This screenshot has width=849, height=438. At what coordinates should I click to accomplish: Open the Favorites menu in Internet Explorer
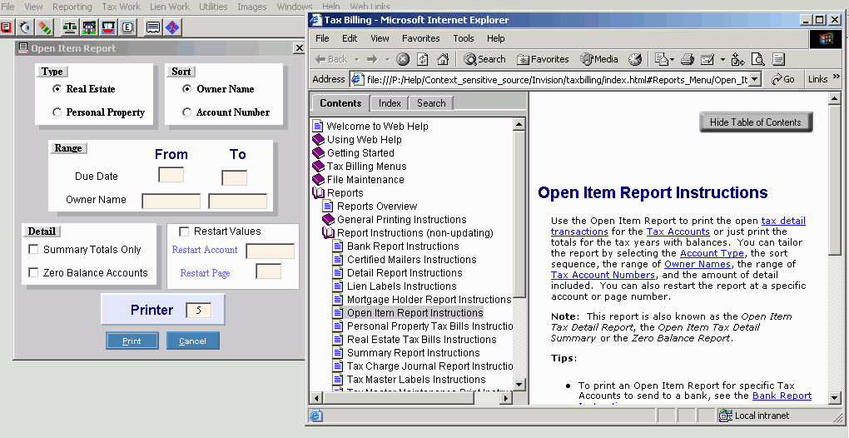click(420, 38)
